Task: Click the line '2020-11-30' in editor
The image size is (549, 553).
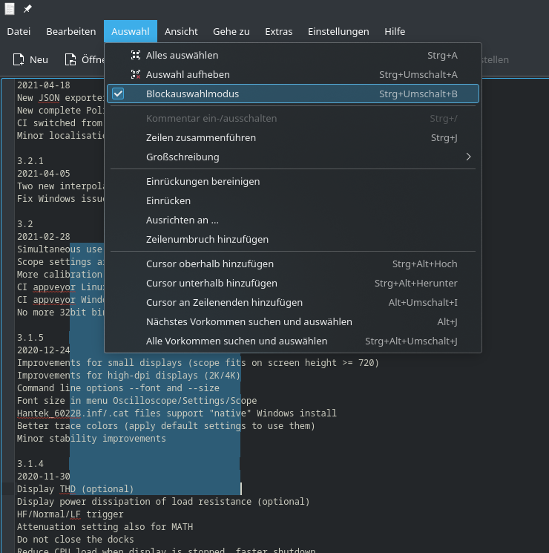Action: [x=44, y=476]
